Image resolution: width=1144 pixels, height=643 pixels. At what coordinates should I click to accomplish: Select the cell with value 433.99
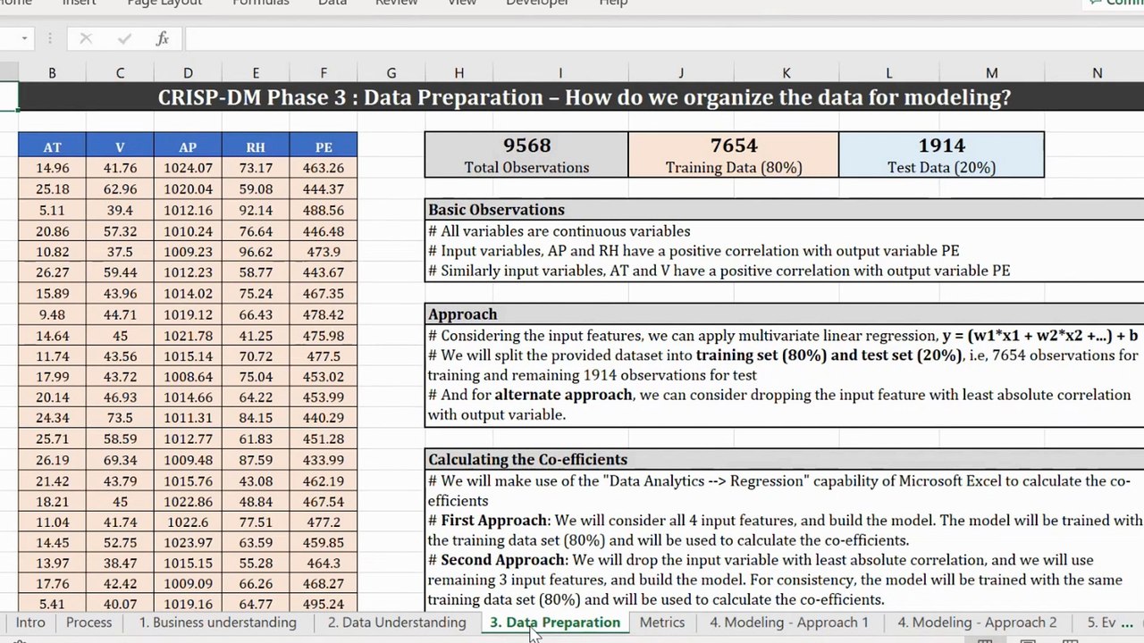(x=324, y=460)
